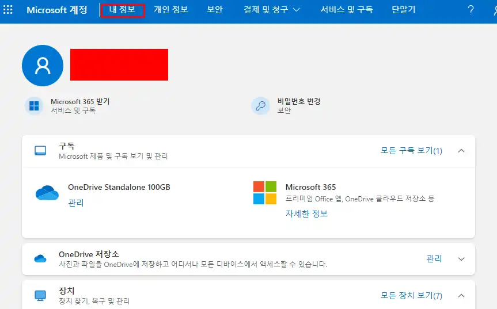
Task: Click 관리 under OneDrive Standalone 100GB
Action: click(76, 203)
